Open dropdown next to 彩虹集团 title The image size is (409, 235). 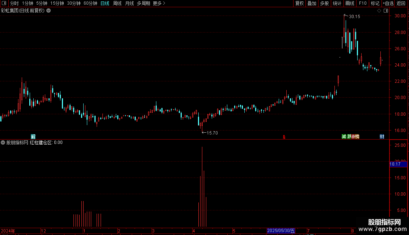[x=49, y=11]
